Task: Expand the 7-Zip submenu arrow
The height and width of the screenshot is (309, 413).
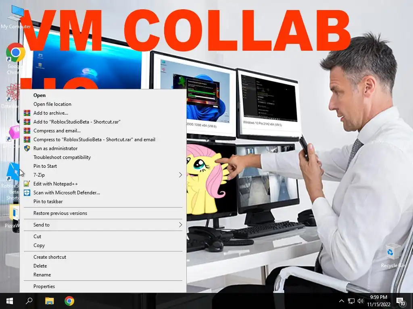Action: tap(180, 175)
